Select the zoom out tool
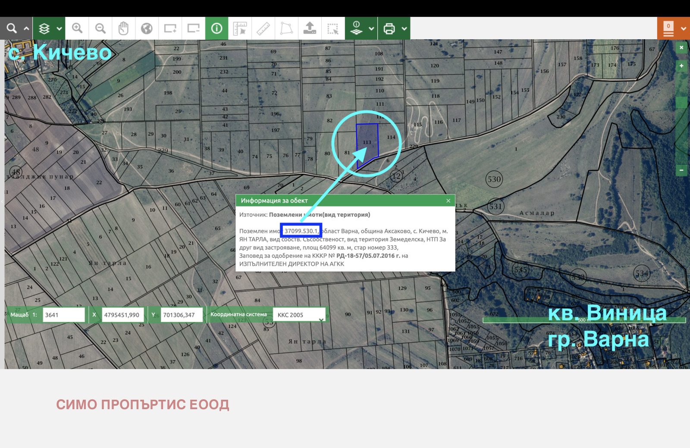The height and width of the screenshot is (448, 690). pyautogui.click(x=100, y=28)
